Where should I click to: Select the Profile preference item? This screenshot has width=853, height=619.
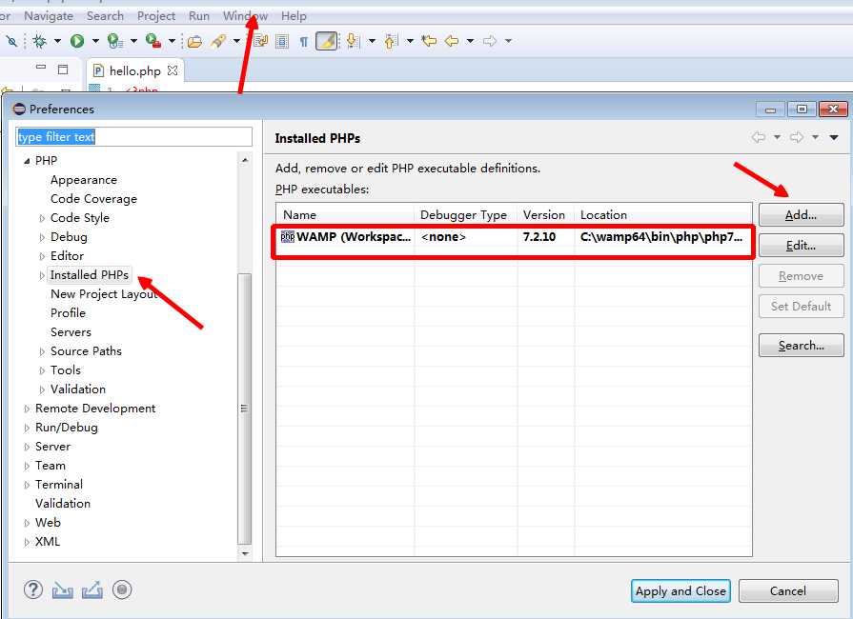68,313
